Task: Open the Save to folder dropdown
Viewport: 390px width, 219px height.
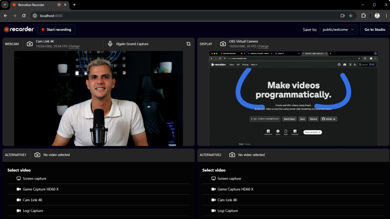Action: point(338,30)
